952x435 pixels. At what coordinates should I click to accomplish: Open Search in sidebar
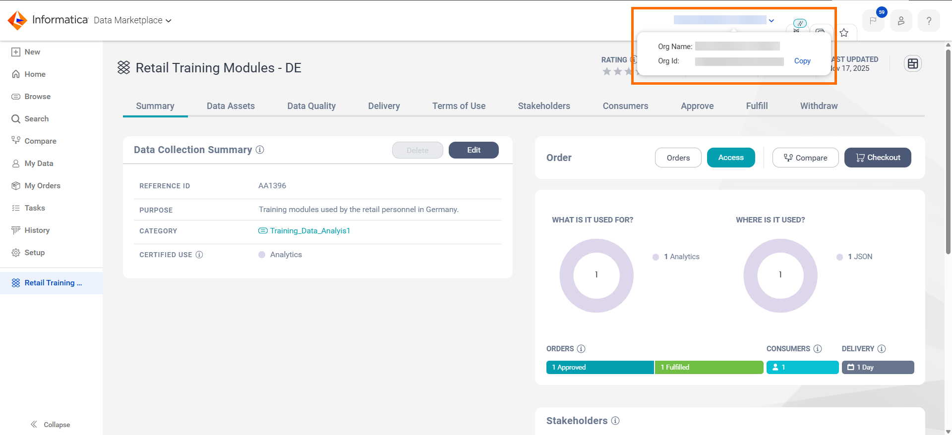pos(30,119)
